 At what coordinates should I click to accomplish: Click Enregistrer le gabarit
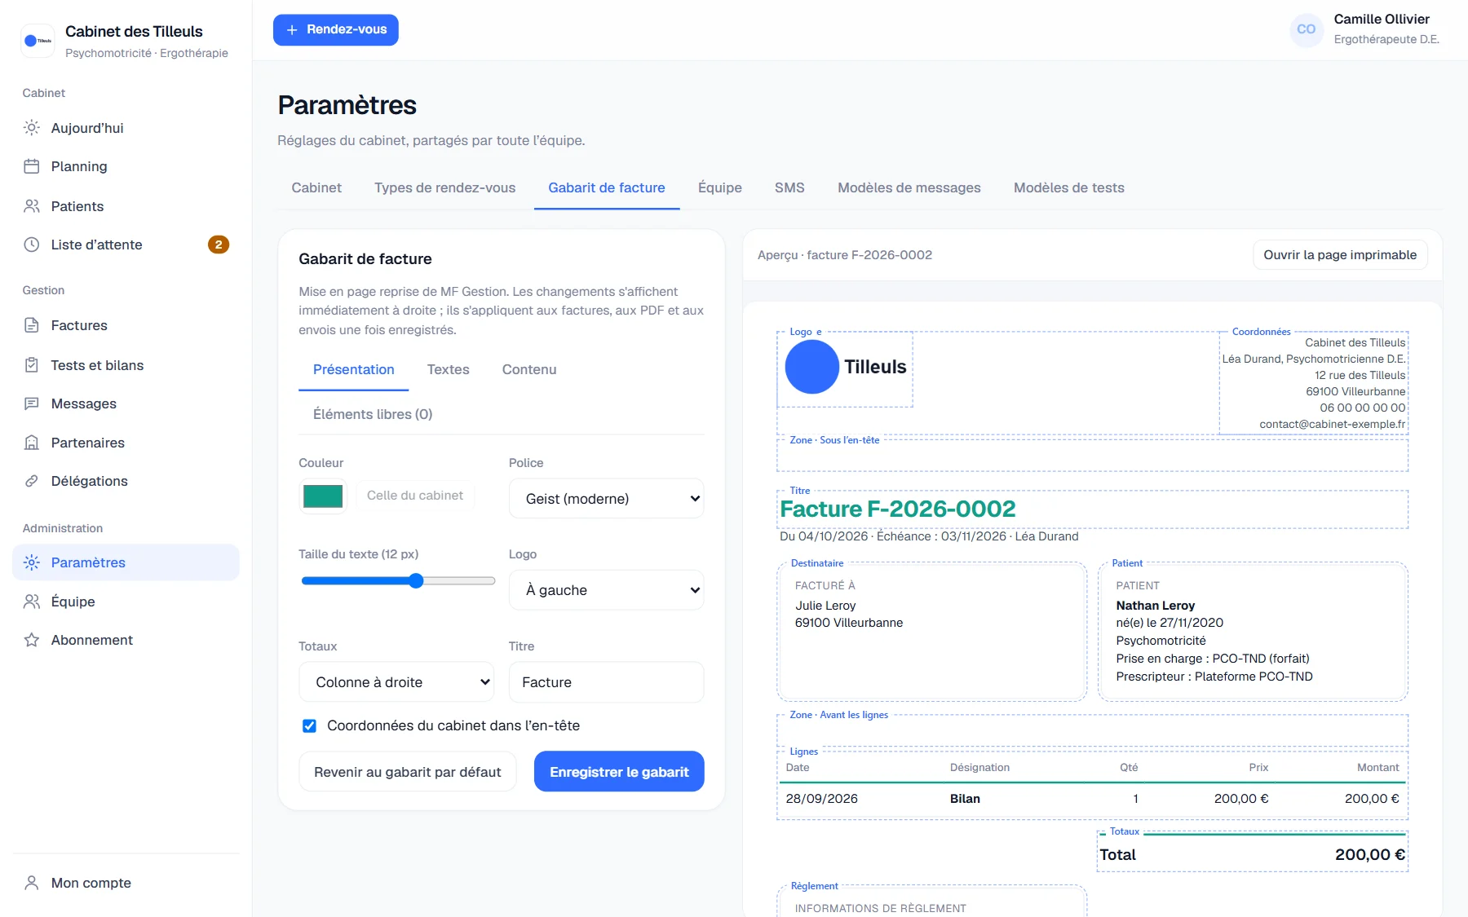click(619, 771)
